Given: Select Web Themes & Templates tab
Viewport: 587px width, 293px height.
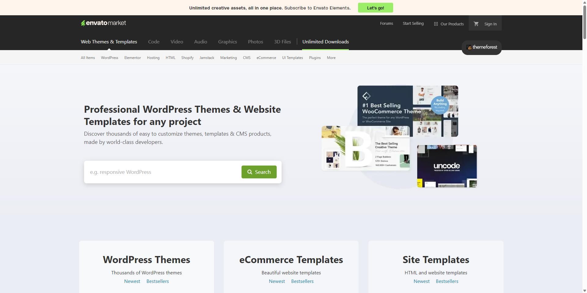Looking at the screenshot, I should pyautogui.click(x=109, y=42).
